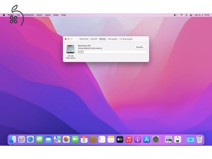Select the Tárhely tab
The width and height of the screenshot is (212, 159).
[x=102, y=39]
